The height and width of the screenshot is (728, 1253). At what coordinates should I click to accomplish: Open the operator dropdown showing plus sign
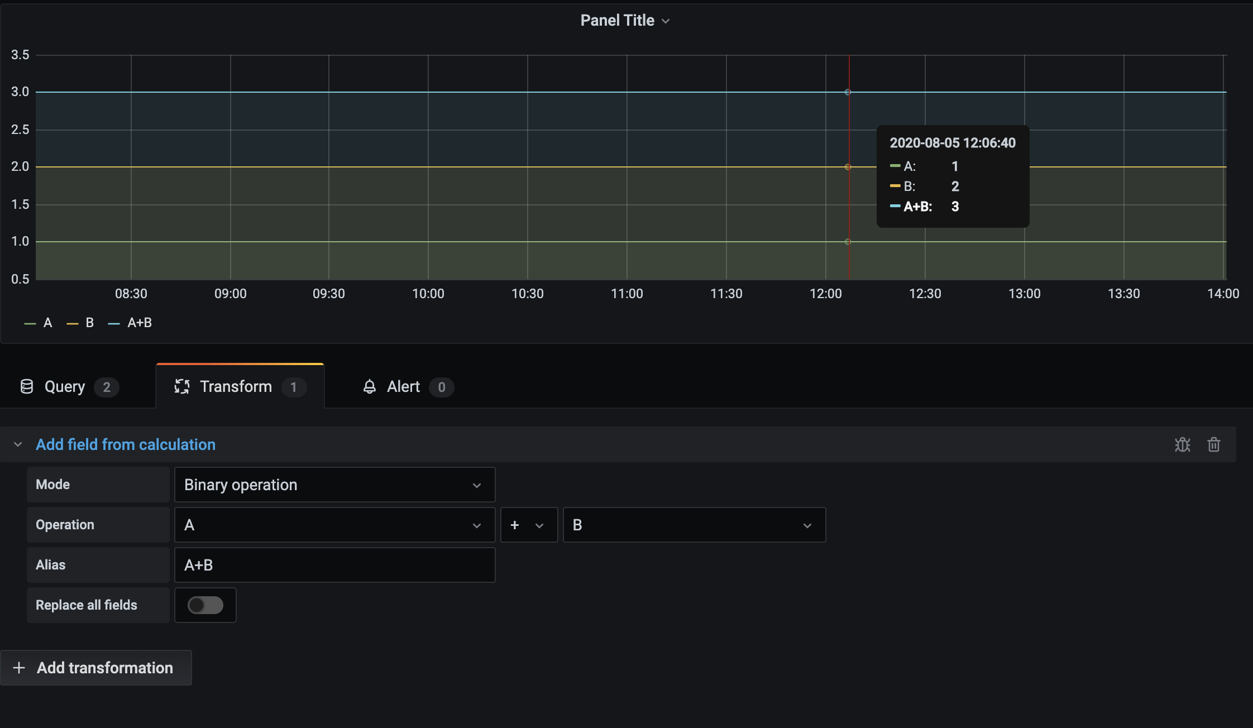click(528, 525)
